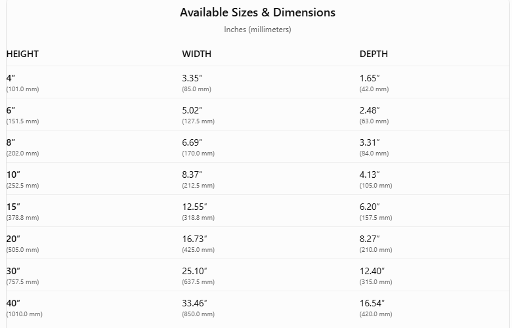Select the 30″ height entry
Image resolution: width=512 pixels, height=328 pixels.
point(13,271)
